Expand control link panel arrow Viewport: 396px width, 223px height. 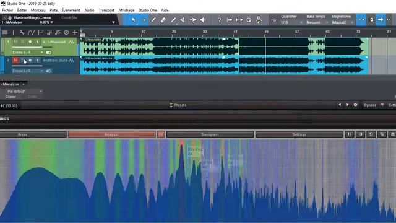[x=113, y=22]
